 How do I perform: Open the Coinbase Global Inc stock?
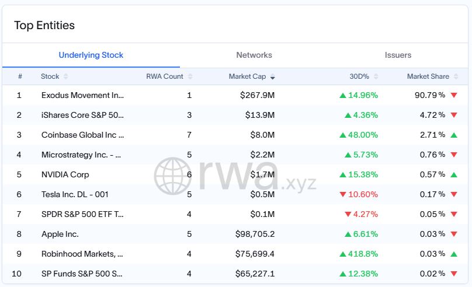point(83,135)
